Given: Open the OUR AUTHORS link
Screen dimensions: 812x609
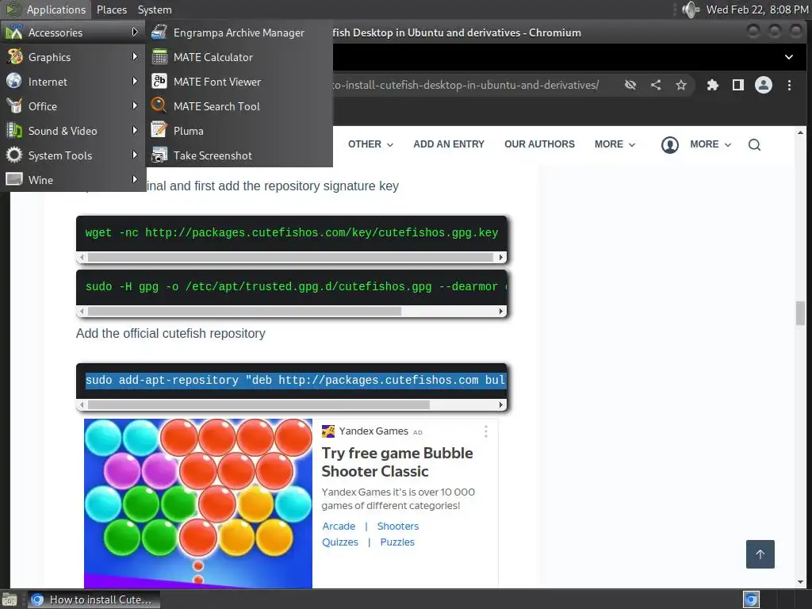Looking at the screenshot, I should tap(539, 144).
